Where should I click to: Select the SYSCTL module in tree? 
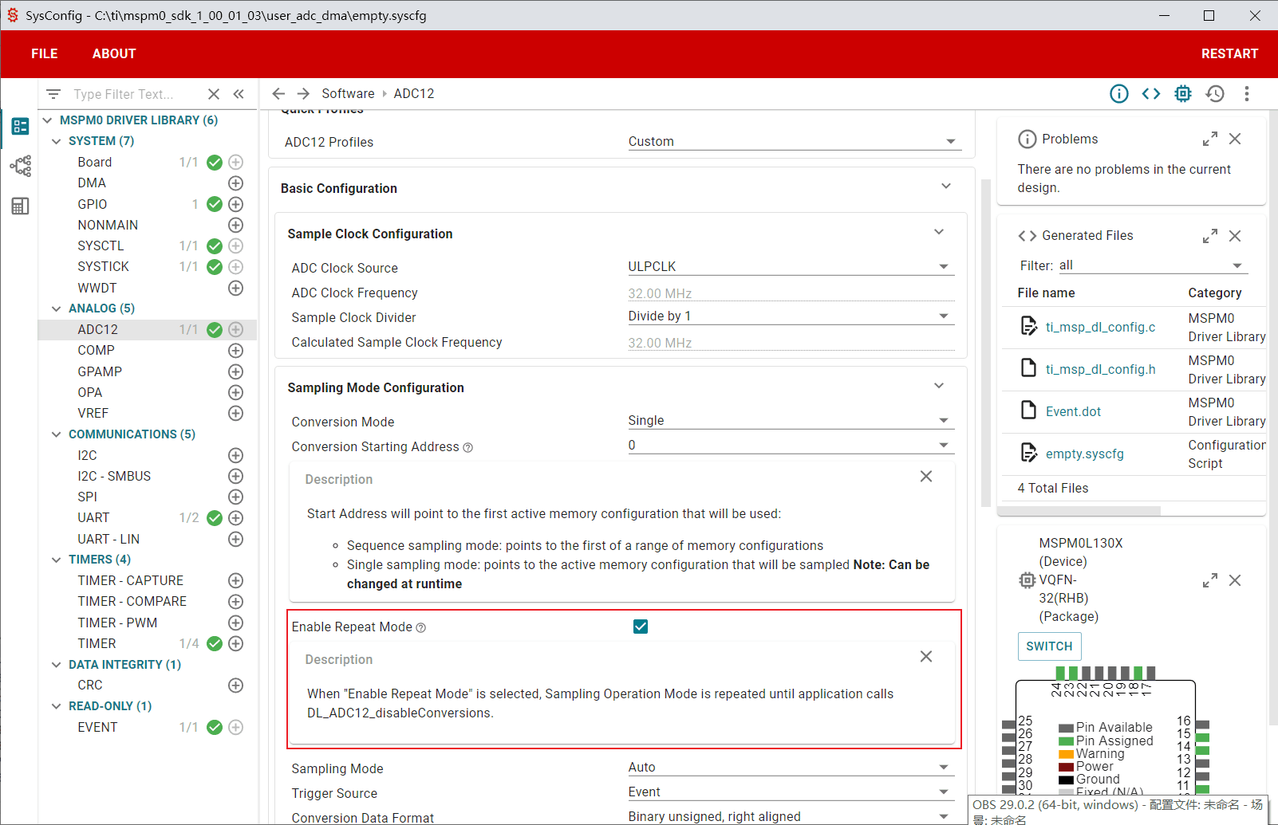click(101, 246)
